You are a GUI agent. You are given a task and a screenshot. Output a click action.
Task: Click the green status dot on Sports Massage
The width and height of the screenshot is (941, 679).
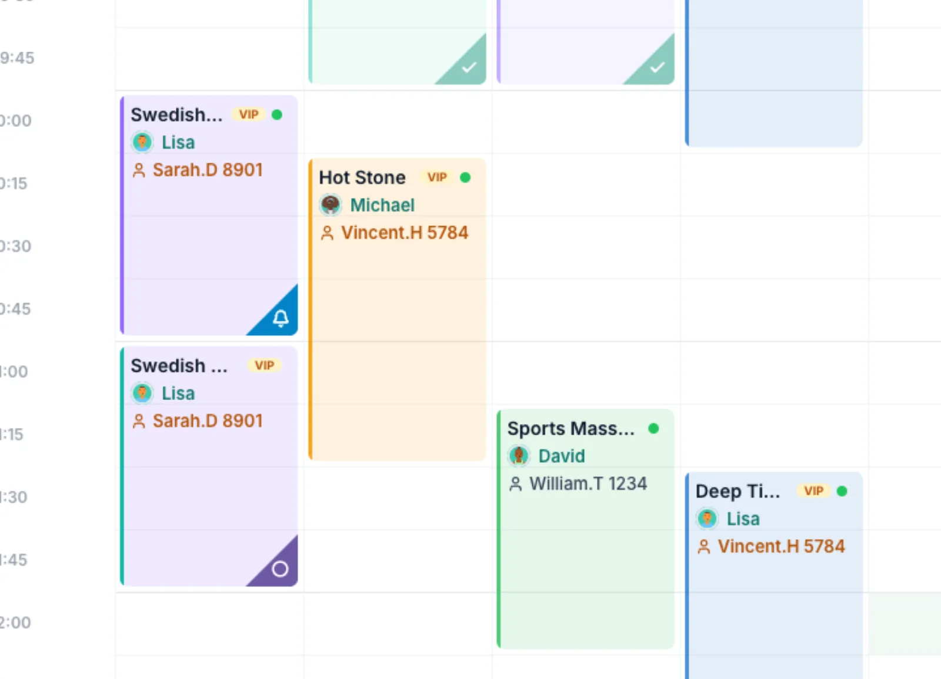pyautogui.click(x=653, y=428)
